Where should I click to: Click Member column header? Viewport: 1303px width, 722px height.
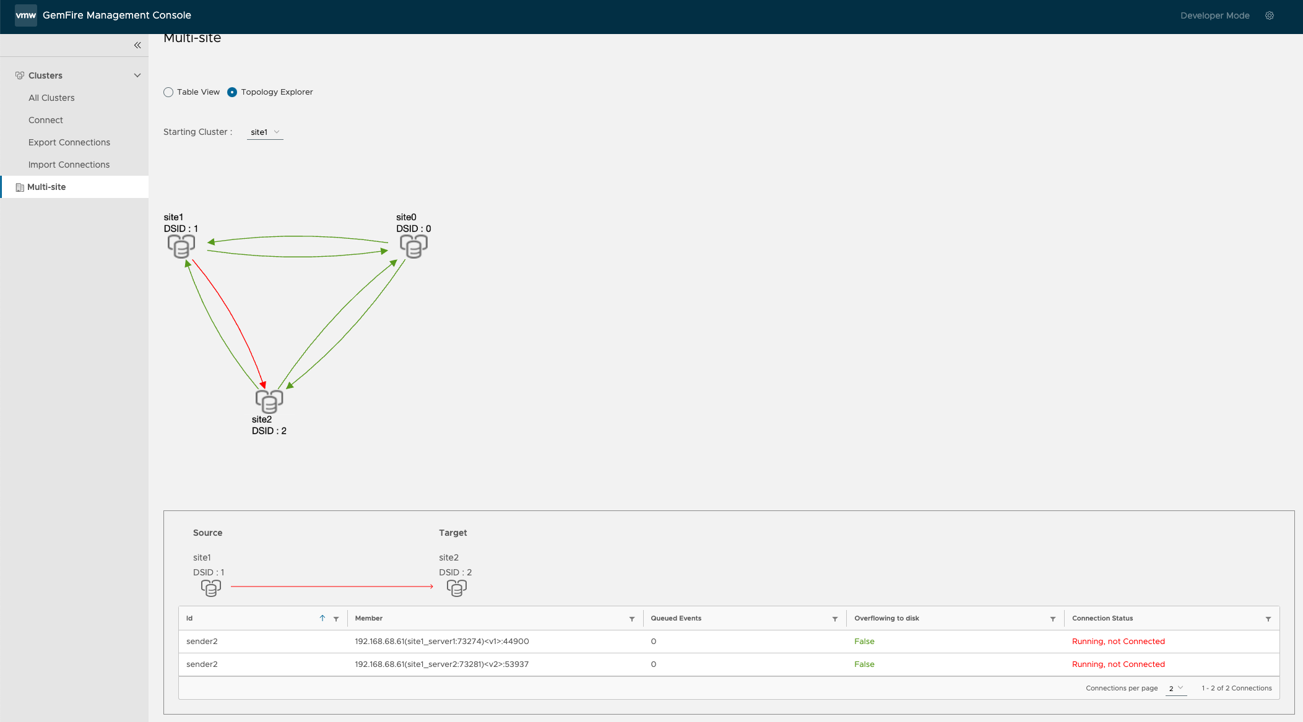(x=369, y=618)
